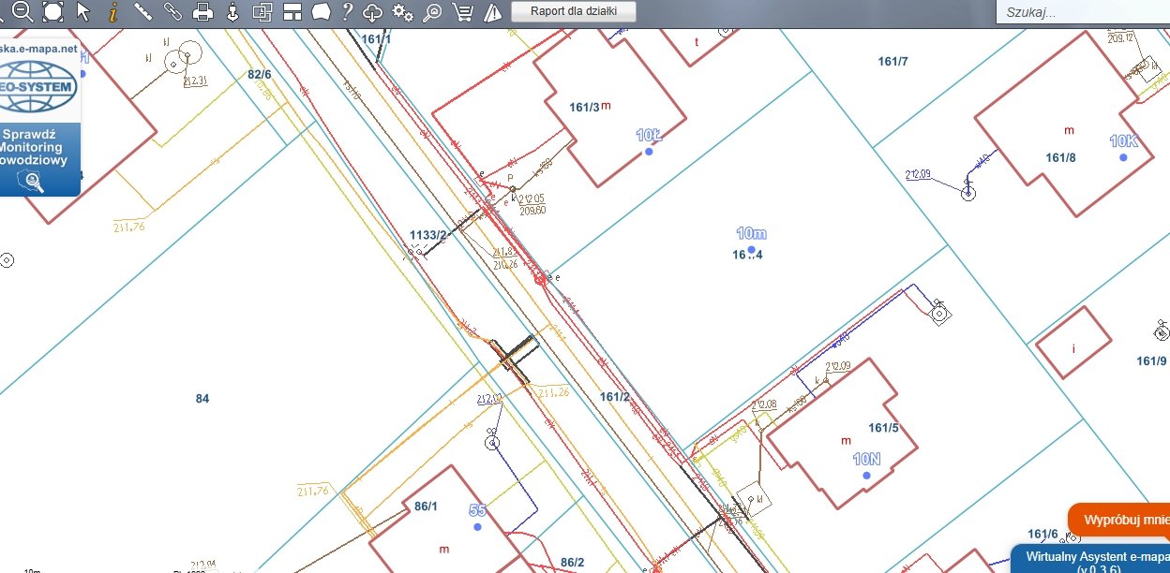Open help with the question mark icon

[x=347, y=11]
